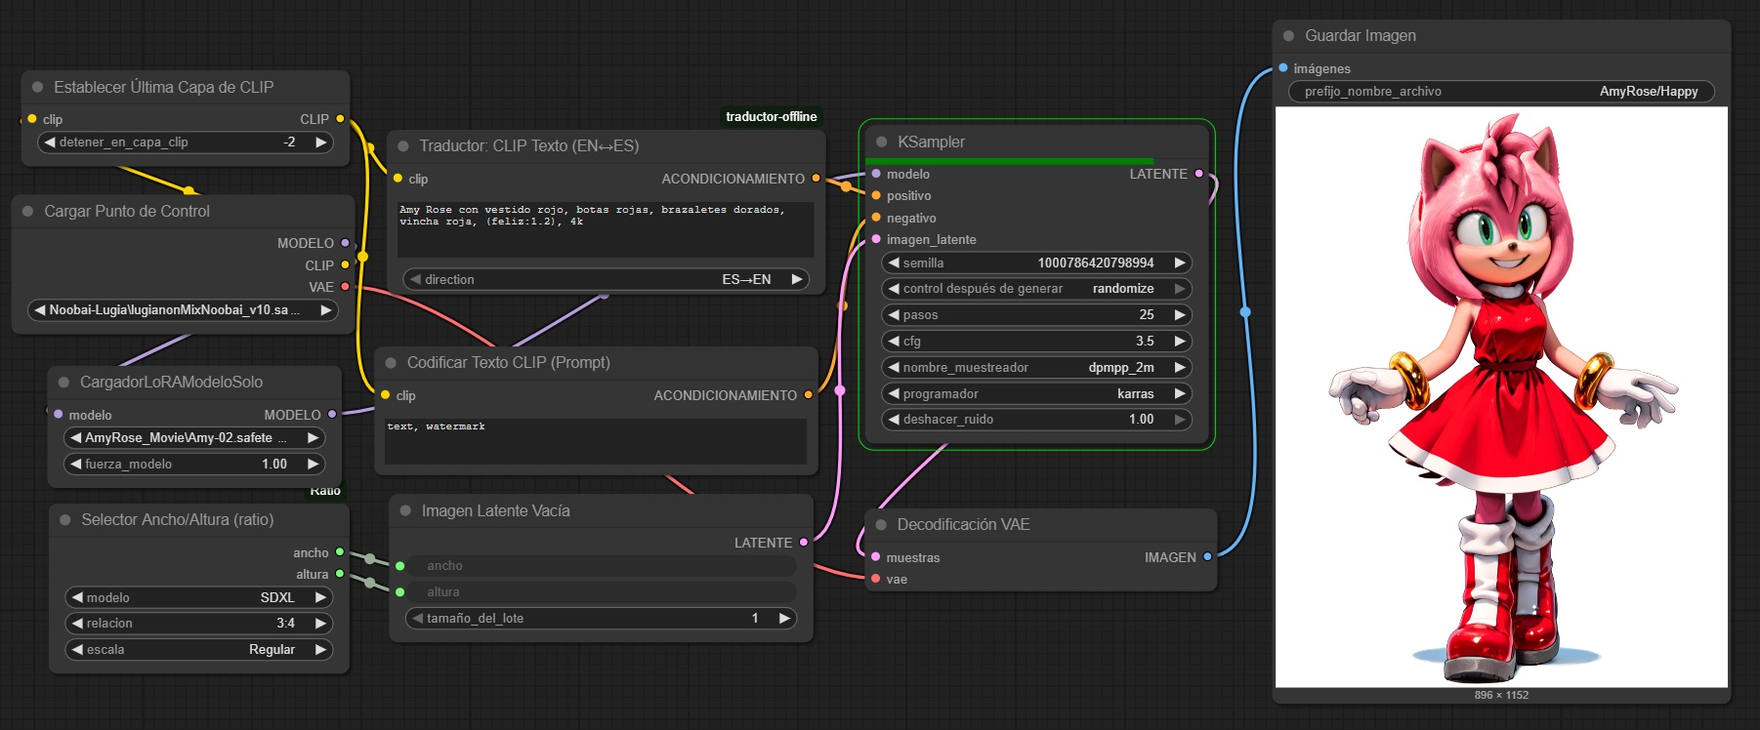Collapse the Cargar Punto de Control node
This screenshot has width=1760, height=730.
point(27,211)
